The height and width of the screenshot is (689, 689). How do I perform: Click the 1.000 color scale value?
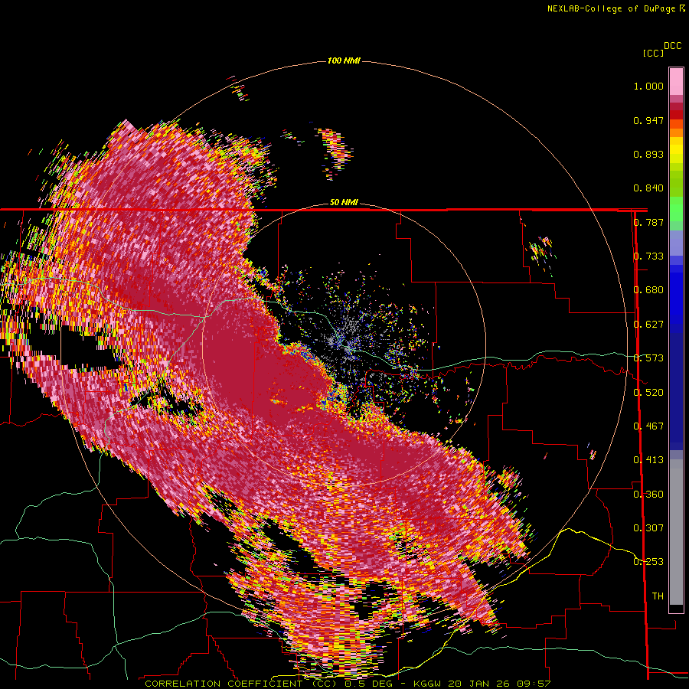[x=648, y=86]
